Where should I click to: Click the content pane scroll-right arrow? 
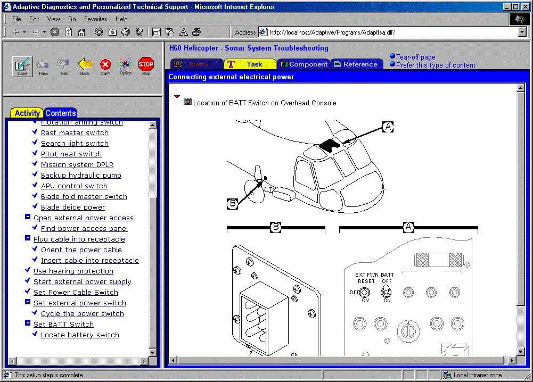click(x=513, y=360)
